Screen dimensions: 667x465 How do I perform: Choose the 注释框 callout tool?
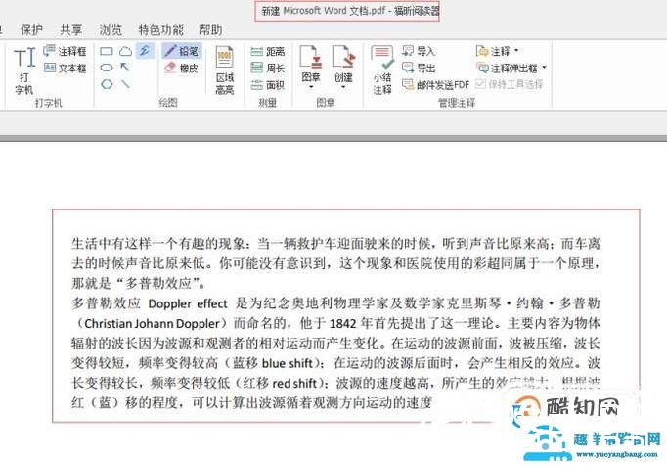(x=65, y=52)
